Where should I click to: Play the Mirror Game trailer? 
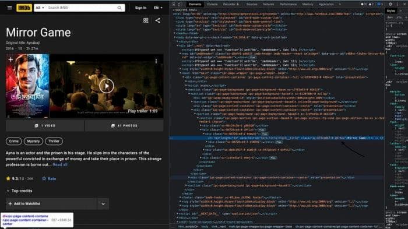tap(107, 86)
